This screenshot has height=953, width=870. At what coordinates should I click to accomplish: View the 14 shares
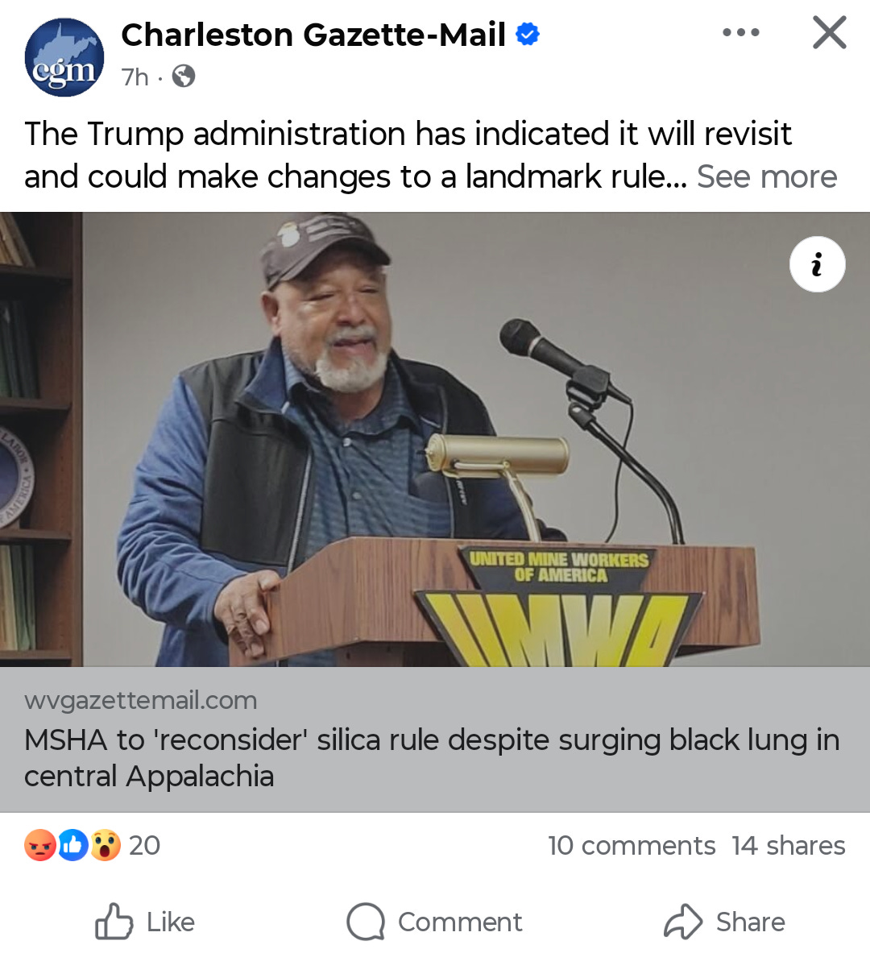click(789, 846)
